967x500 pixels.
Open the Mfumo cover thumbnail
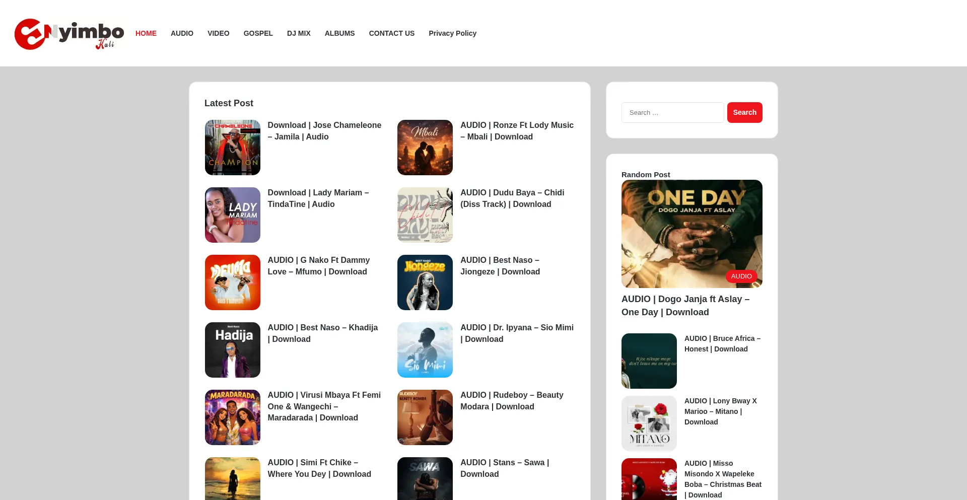tap(233, 282)
